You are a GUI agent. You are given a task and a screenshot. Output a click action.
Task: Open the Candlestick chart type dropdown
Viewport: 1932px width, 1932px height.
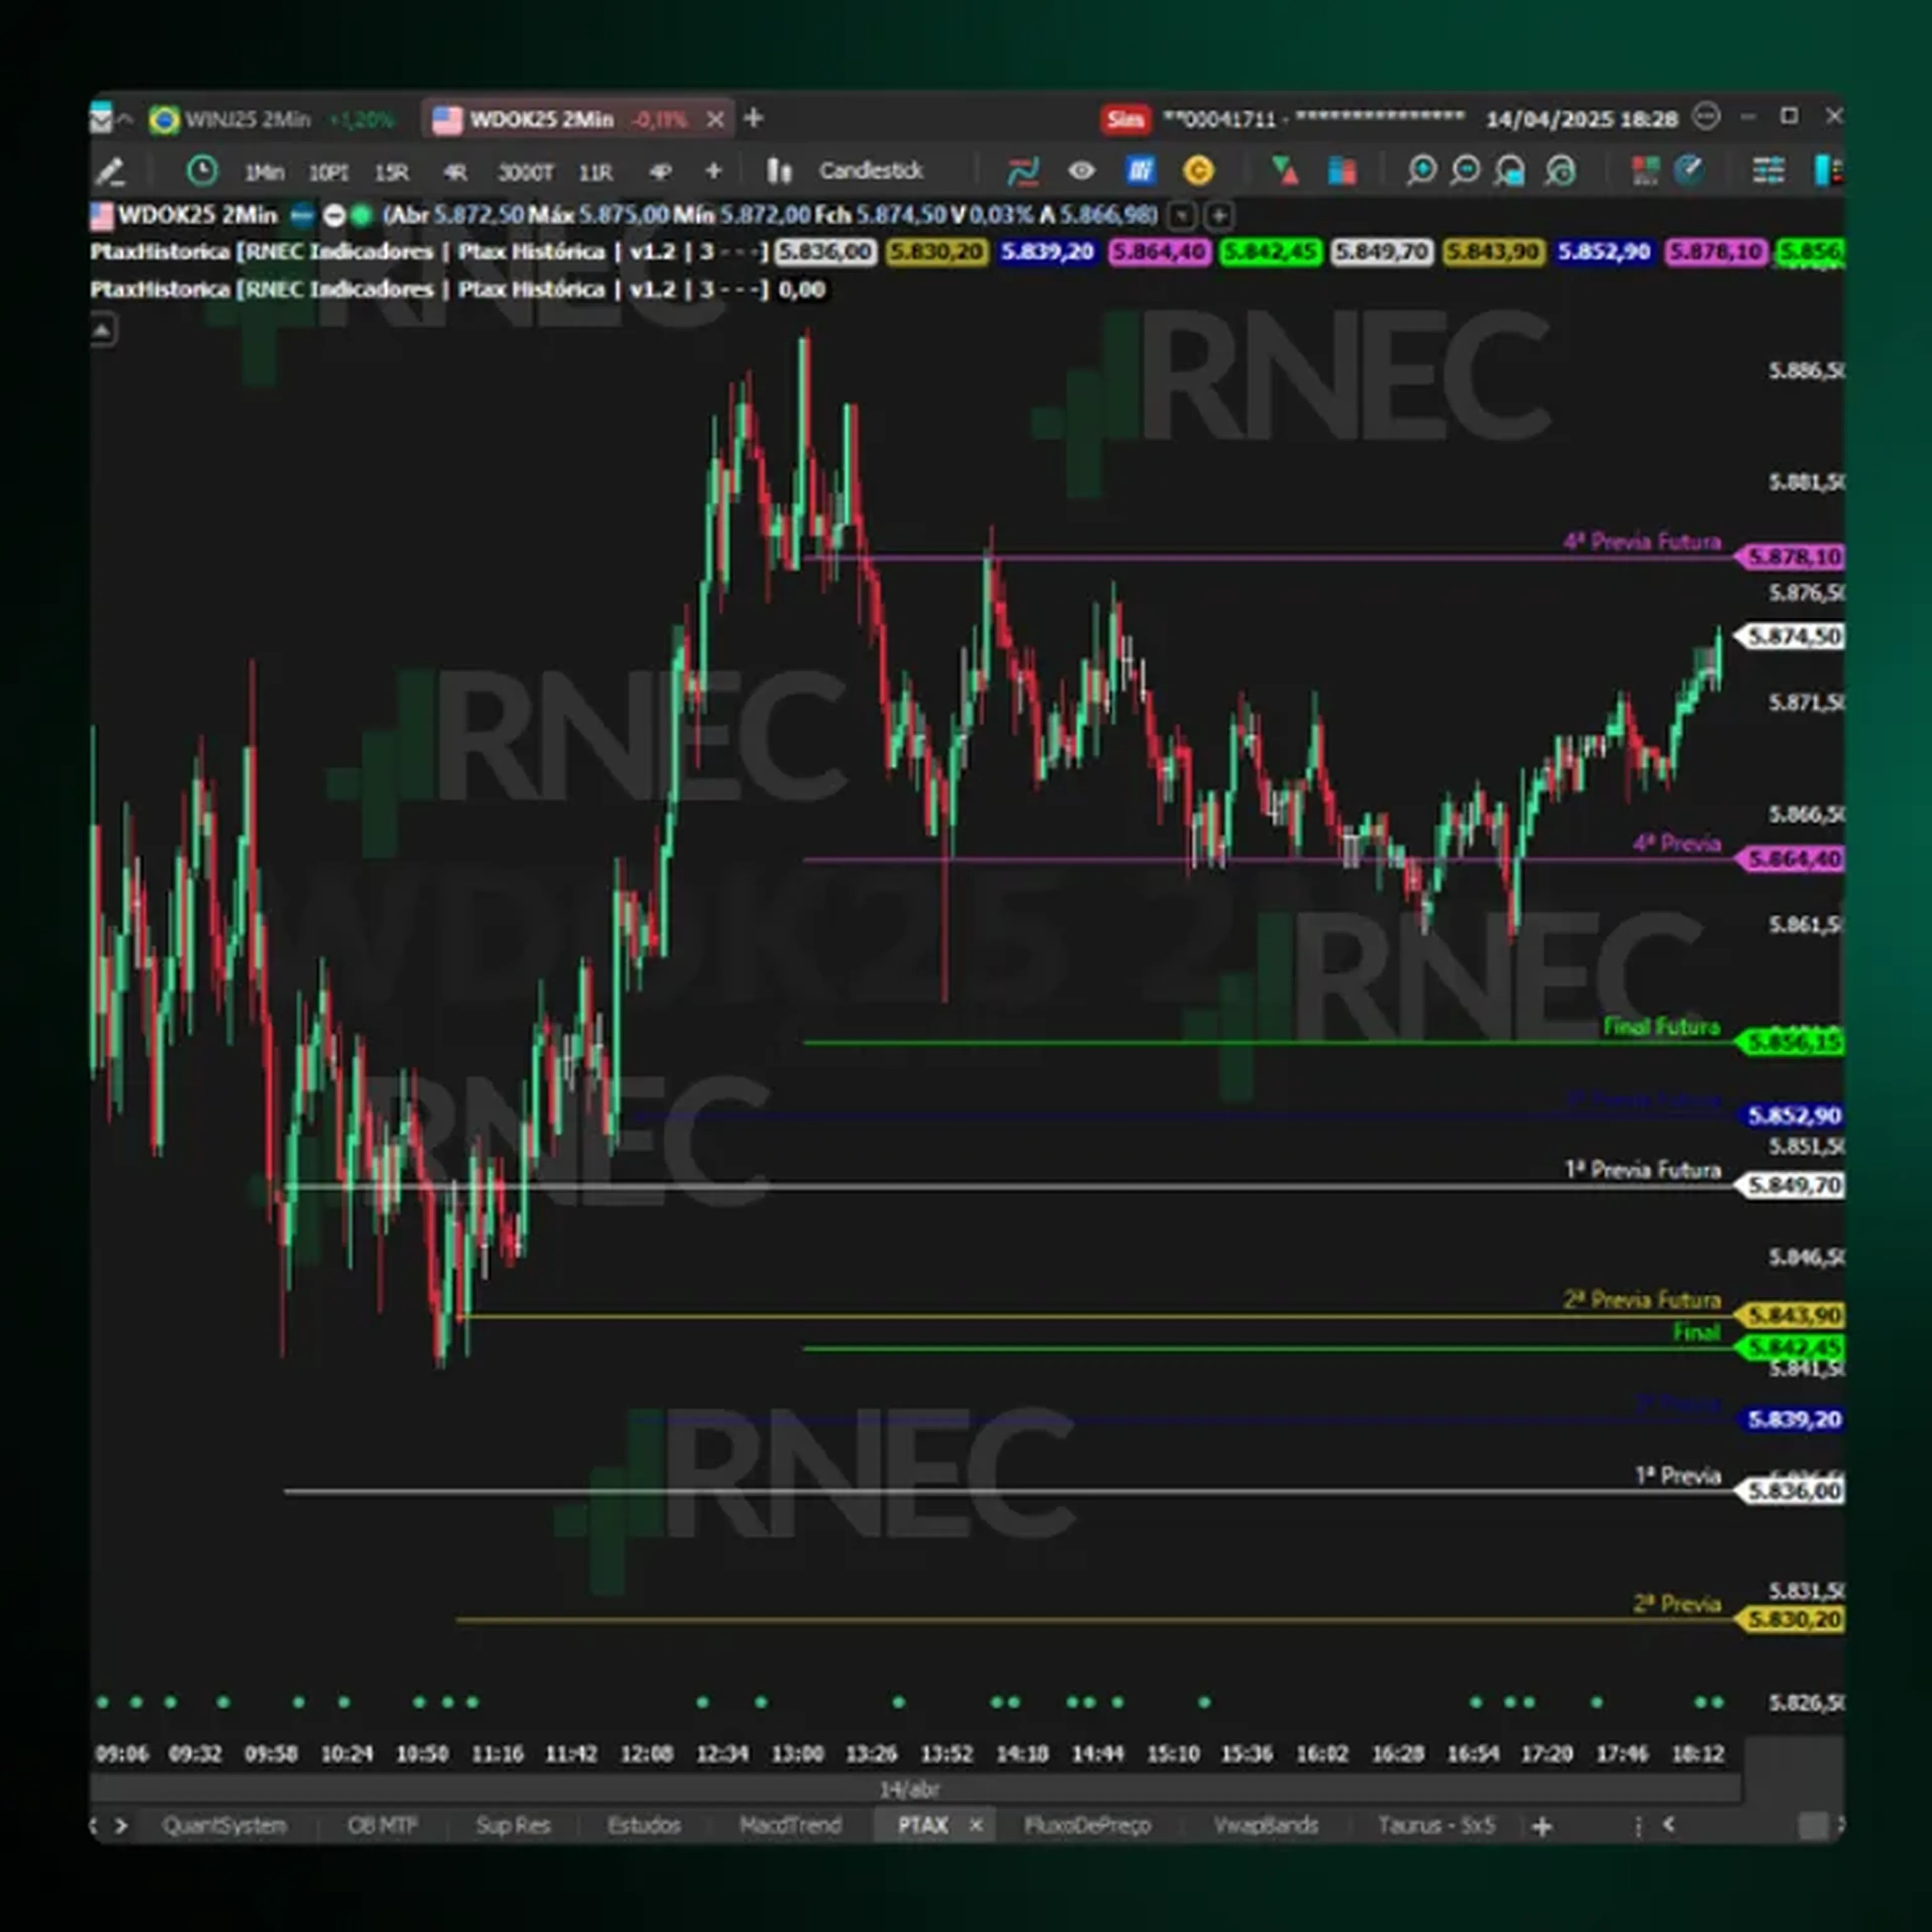(871, 171)
